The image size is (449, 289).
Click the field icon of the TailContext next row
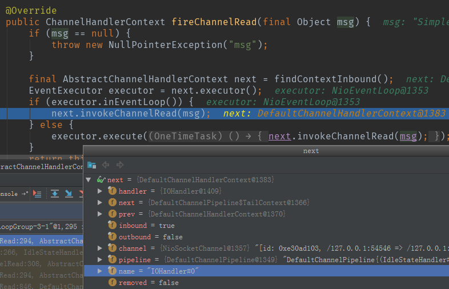pos(112,202)
